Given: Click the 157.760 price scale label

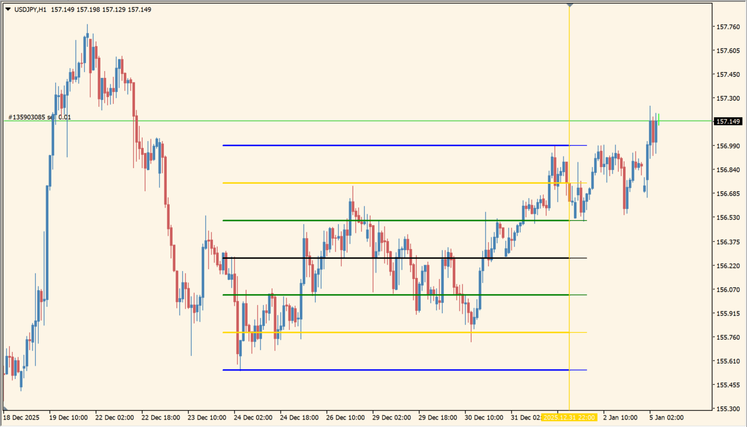Looking at the screenshot, I should point(727,27).
